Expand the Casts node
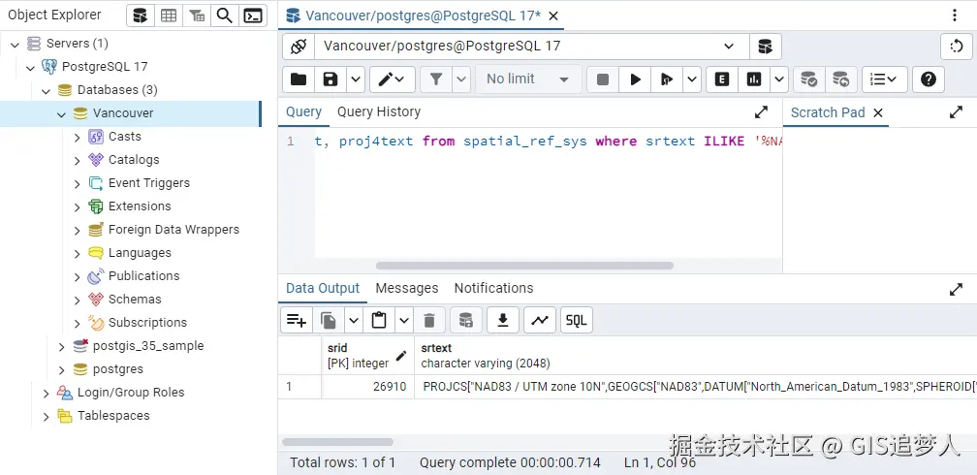Screen dimensions: 977x475 (x=77, y=137)
